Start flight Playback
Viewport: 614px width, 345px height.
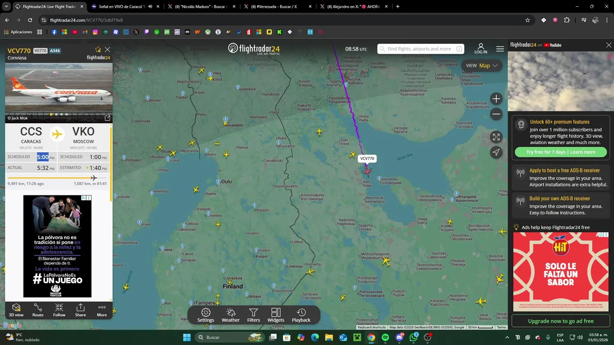click(301, 315)
